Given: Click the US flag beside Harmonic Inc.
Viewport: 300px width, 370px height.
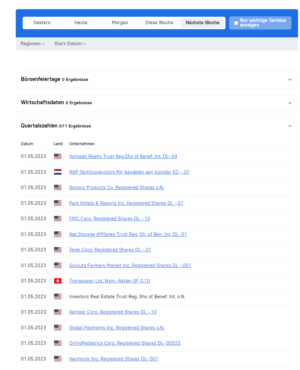Looking at the screenshot, I should [58, 359].
